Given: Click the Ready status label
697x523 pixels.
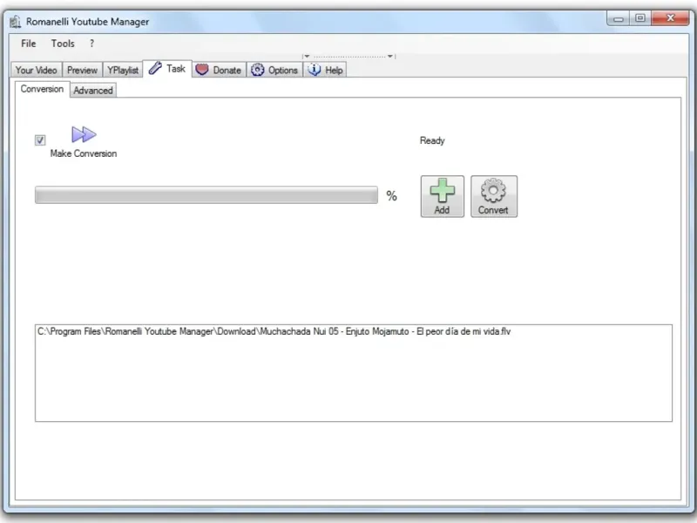Looking at the screenshot, I should point(432,140).
